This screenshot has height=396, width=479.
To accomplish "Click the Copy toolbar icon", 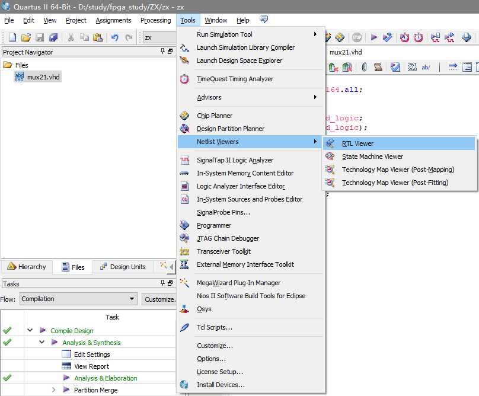I will click(x=84, y=37).
